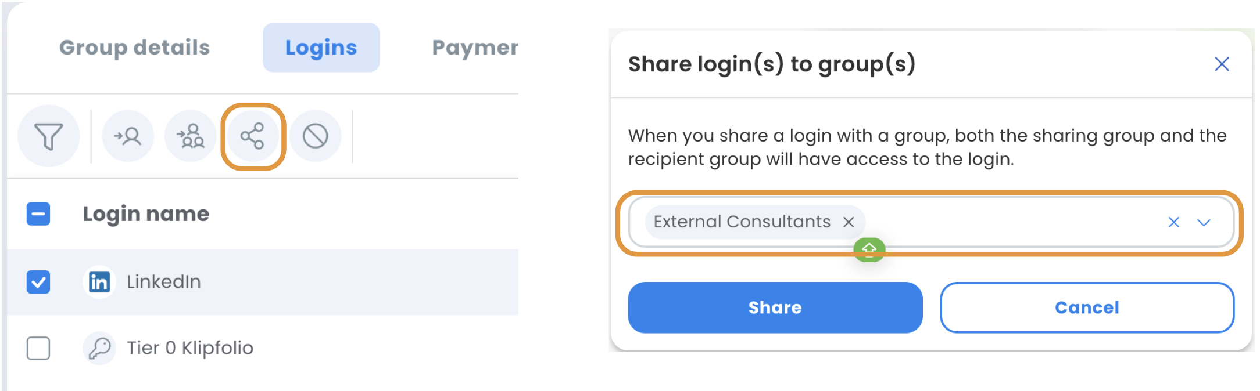Click the Tier 0 Klipfolio key icon
This screenshot has width=1260, height=391.
pos(99,348)
